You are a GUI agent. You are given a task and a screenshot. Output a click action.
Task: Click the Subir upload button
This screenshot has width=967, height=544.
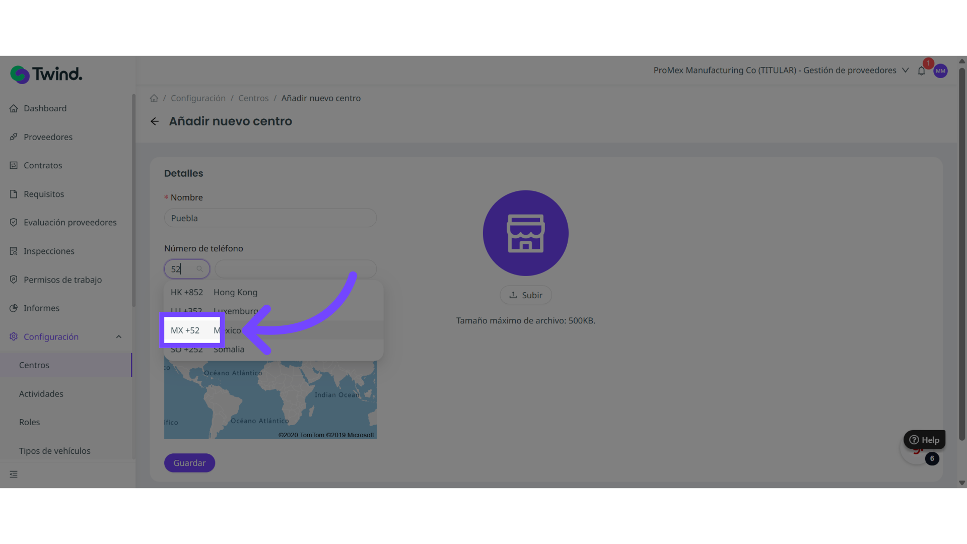[525, 295]
